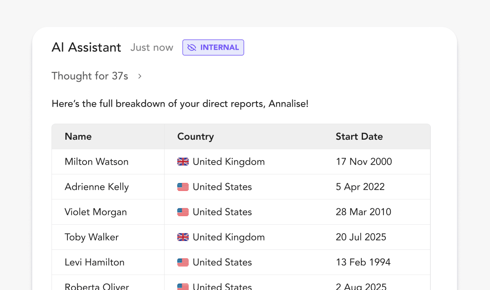The height and width of the screenshot is (290, 490).
Task: Click the "28 Mar 2010" start date
Action: click(x=363, y=212)
